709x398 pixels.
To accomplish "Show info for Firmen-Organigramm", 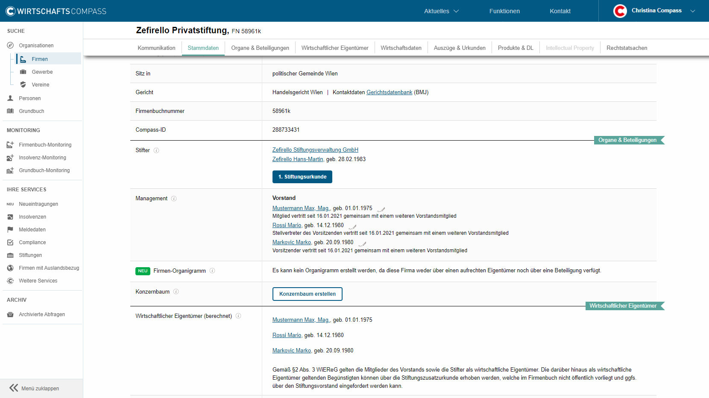I will coord(212,271).
